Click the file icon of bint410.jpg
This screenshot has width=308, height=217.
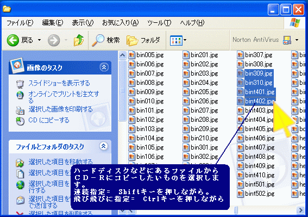coord(240,175)
